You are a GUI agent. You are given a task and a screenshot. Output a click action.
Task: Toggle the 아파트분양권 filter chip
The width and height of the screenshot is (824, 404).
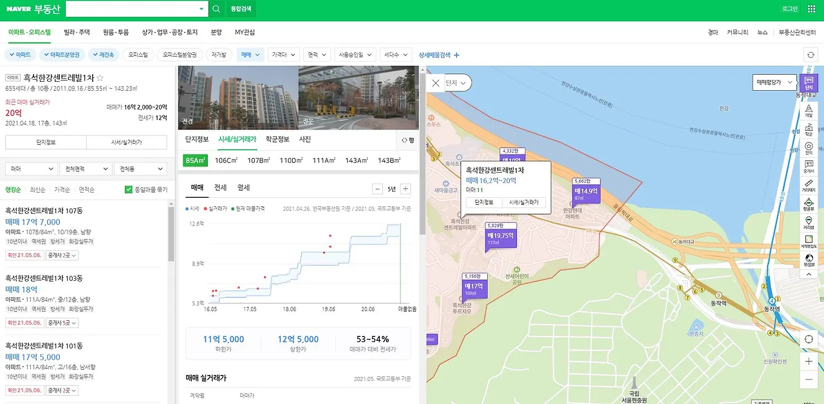tap(62, 55)
